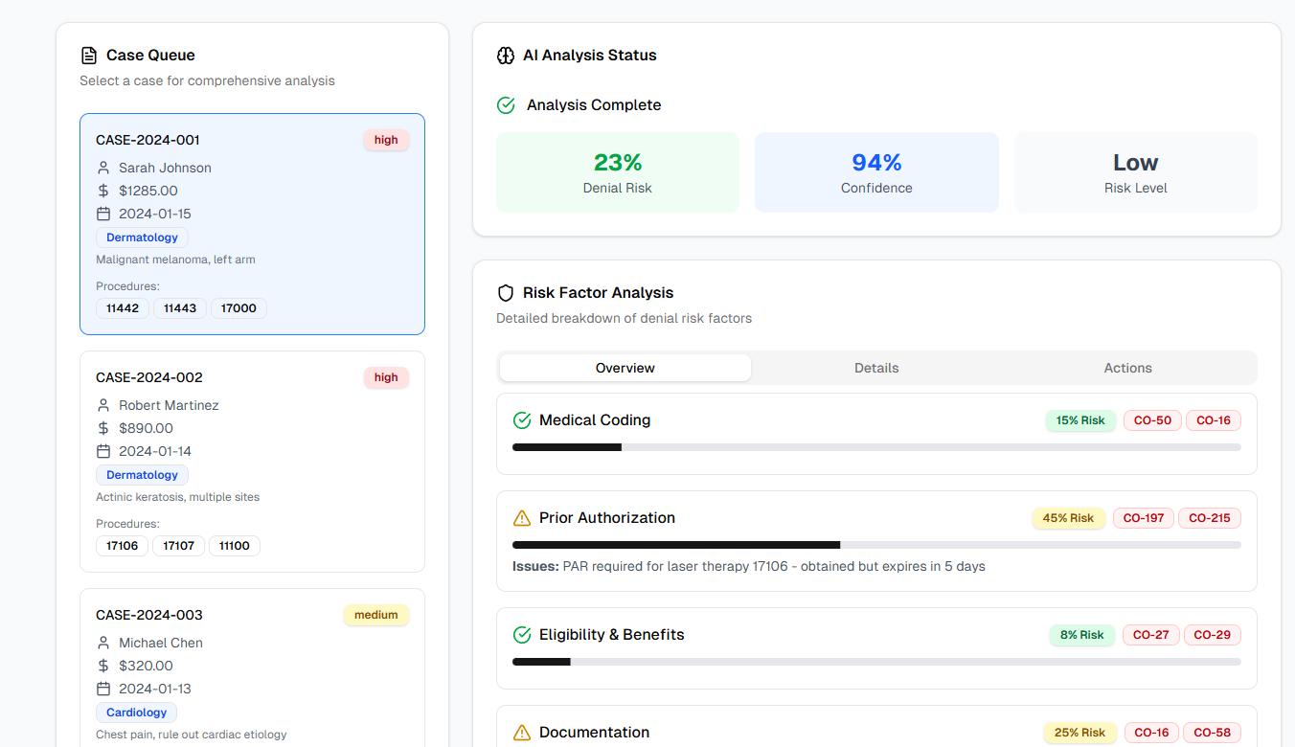The image size is (1295, 747).
Task: Click the 94% Confidence card
Action: coord(876,172)
